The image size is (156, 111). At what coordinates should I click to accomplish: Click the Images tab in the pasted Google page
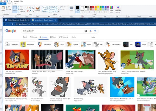[x=43, y=37]
